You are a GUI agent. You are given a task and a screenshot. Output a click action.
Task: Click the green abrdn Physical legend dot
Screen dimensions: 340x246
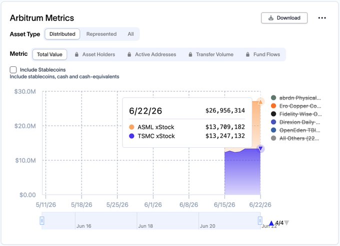pyautogui.click(x=273, y=98)
